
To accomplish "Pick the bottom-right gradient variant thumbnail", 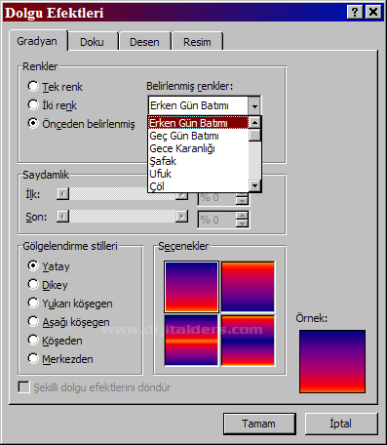I will (x=248, y=341).
